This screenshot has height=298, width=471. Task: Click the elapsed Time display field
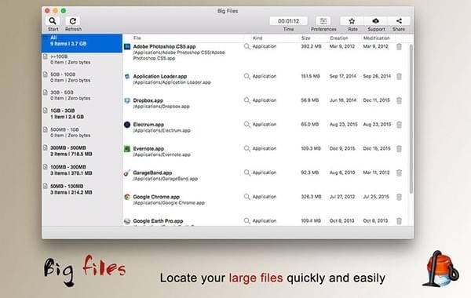coord(288,21)
